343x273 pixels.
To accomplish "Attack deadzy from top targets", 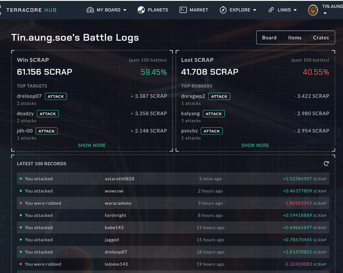I will tap(48, 113).
